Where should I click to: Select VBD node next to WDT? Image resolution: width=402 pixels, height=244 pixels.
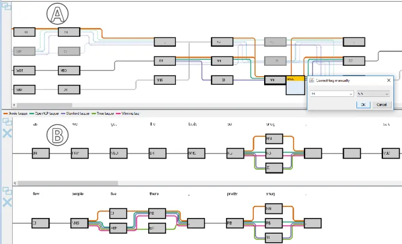click(69, 70)
